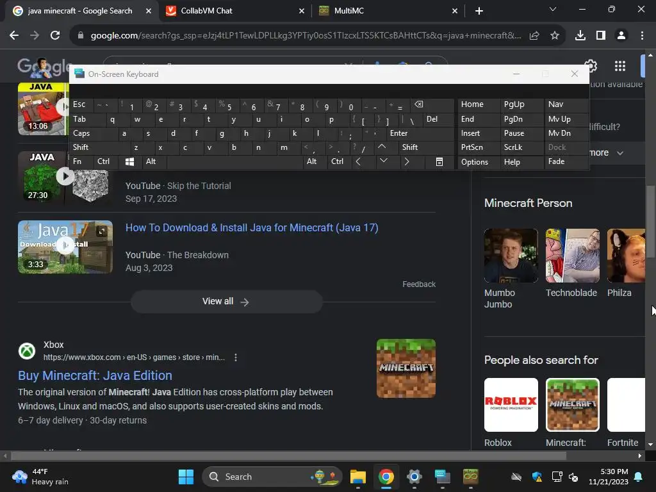Toggle left Shift key on keyboard
Image resolution: width=656 pixels, height=492 pixels.
tap(99, 147)
